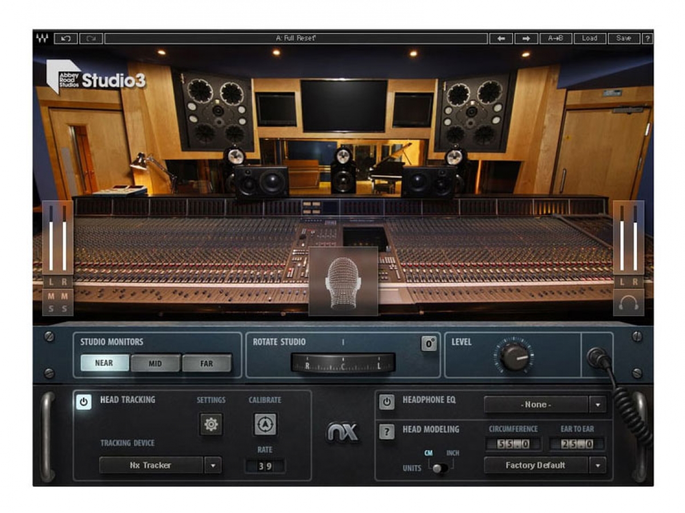Image resolution: width=685 pixels, height=513 pixels.
Task: Click the ROTATE STUDIO label
Action: tap(279, 342)
